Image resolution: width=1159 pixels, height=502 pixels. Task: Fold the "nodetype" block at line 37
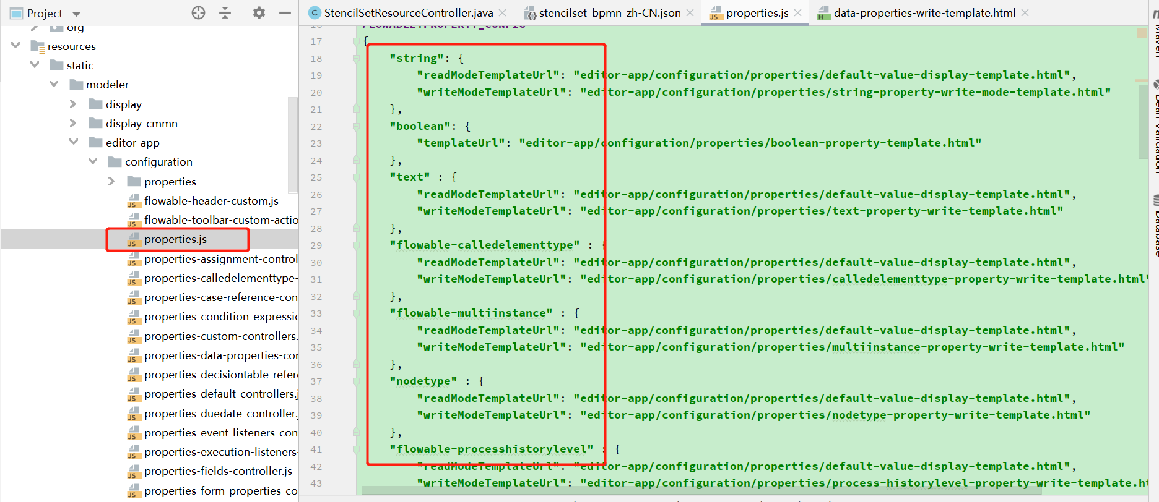click(356, 381)
